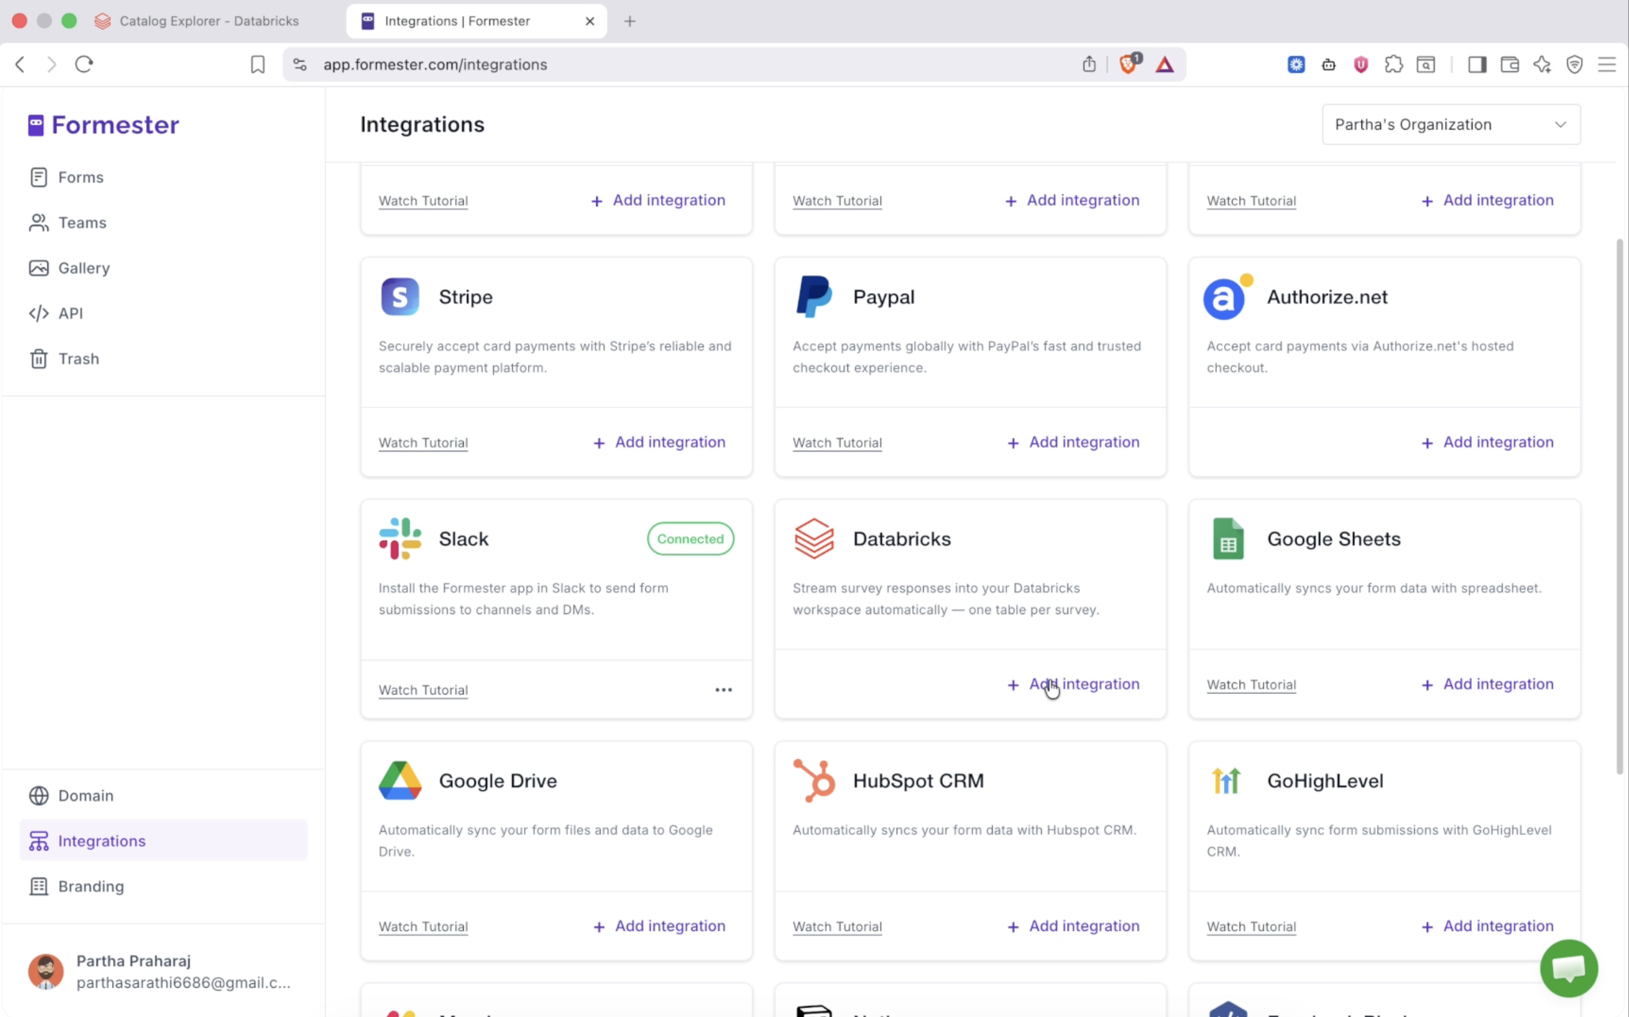Image resolution: width=1629 pixels, height=1017 pixels.
Task: Open the browser extensions puzzle icon
Action: 1394,65
